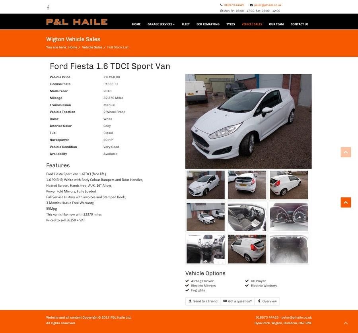Click the phone number in the header
This screenshot has height=333, width=358.
(234, 5)
